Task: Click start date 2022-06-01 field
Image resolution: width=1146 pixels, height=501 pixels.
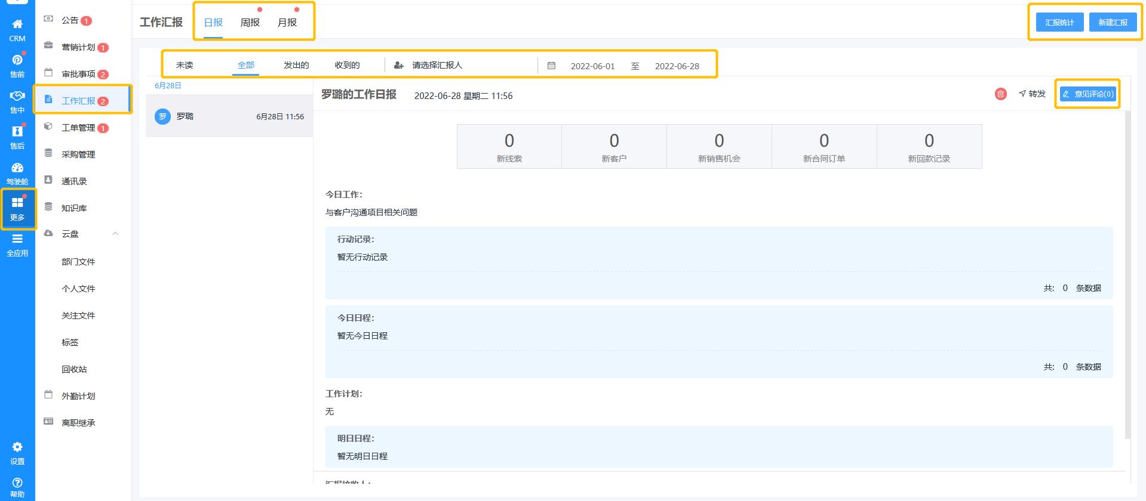Action: [x=592, y=66]
